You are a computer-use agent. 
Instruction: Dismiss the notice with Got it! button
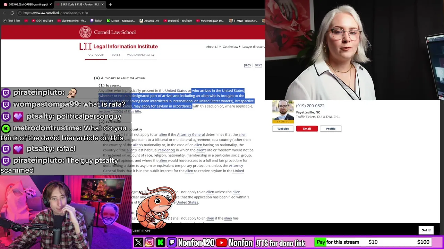426,230
